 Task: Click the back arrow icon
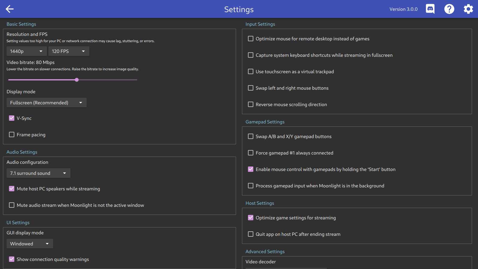[x=10, y=9]
